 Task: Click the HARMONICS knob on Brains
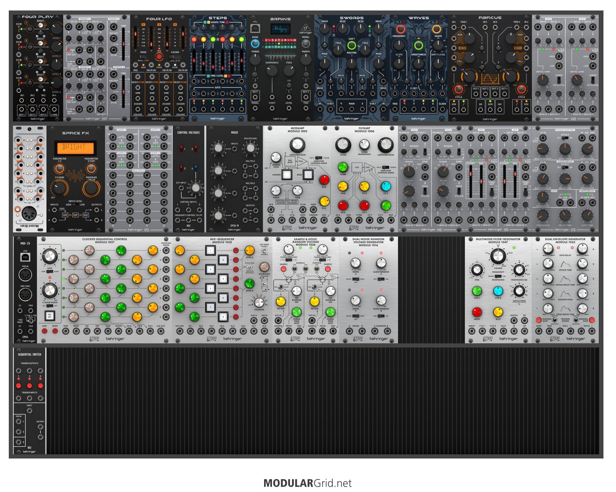(272, 70)
